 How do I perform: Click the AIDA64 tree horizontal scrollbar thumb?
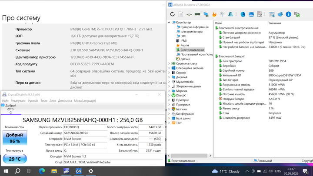tap(189, 156)
